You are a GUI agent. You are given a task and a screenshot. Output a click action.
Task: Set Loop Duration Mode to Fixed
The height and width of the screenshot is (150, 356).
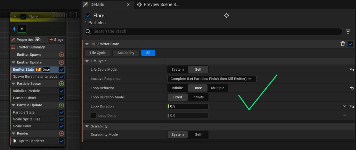click(178, 97)
